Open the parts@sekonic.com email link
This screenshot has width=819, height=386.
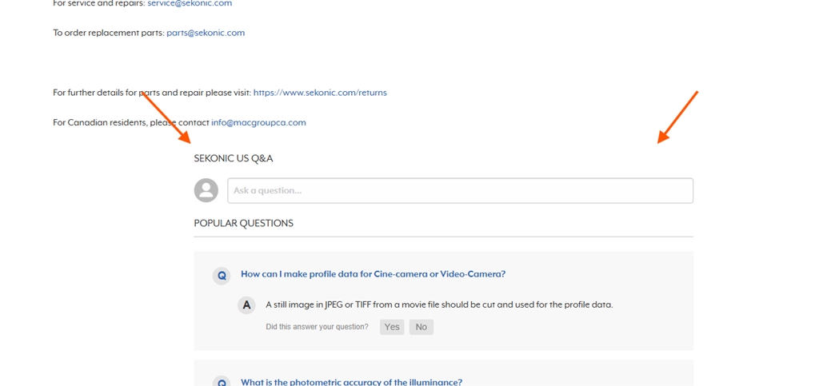click(x=206, y=33)
